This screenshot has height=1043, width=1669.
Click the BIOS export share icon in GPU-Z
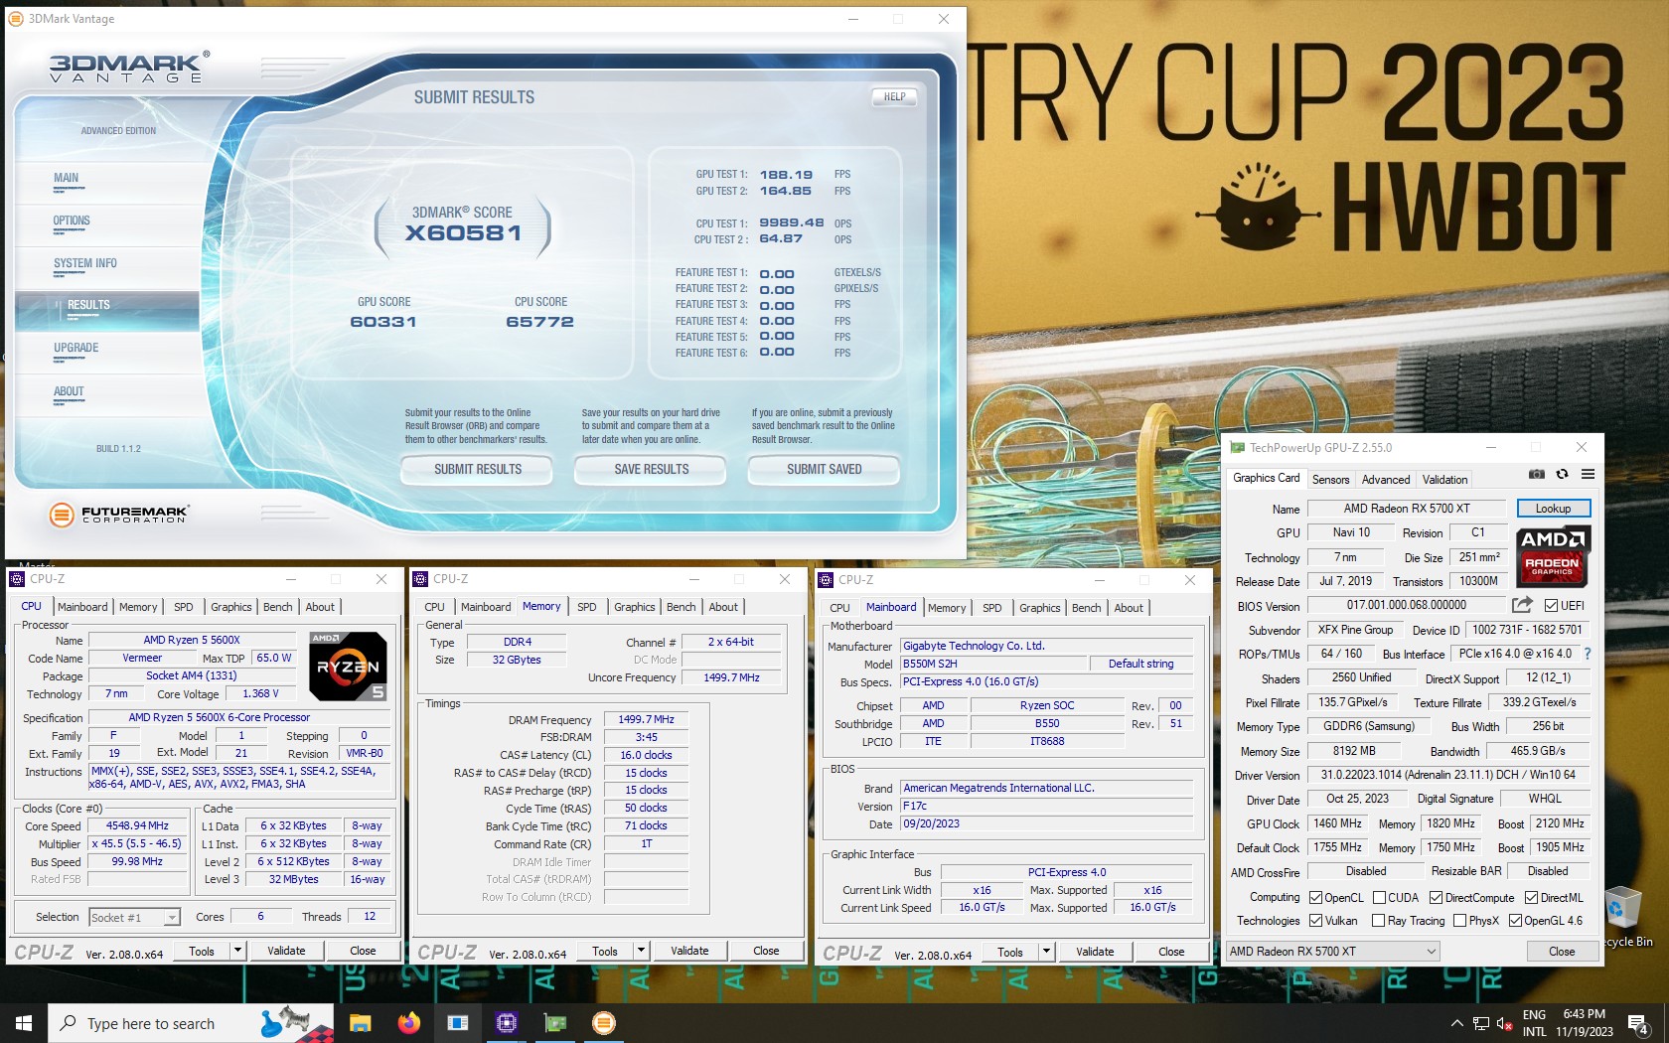(x=1522, y=604)
